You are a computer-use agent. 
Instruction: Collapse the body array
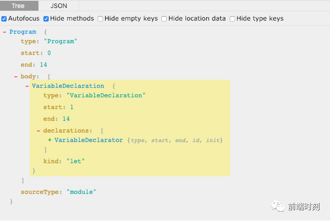point(16,77)
